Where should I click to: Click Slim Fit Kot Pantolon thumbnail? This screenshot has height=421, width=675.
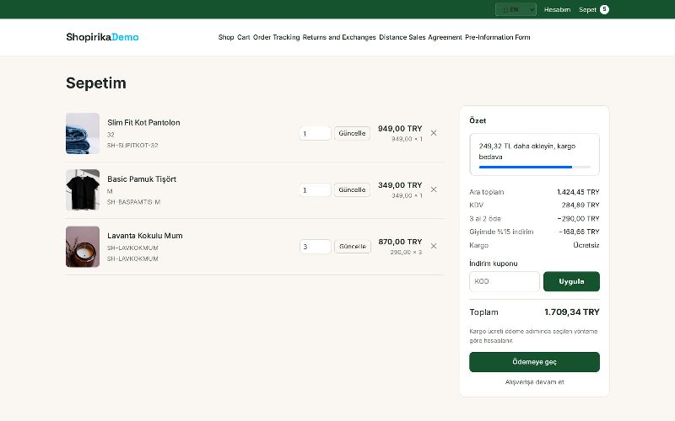click(x=83, y=133)
